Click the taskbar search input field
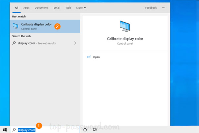This screenshot has height=133, width=199. tap(45, 130)
